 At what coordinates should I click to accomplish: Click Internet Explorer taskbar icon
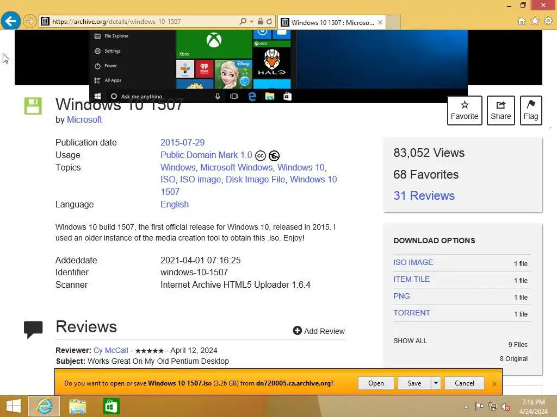pos(44,406)
